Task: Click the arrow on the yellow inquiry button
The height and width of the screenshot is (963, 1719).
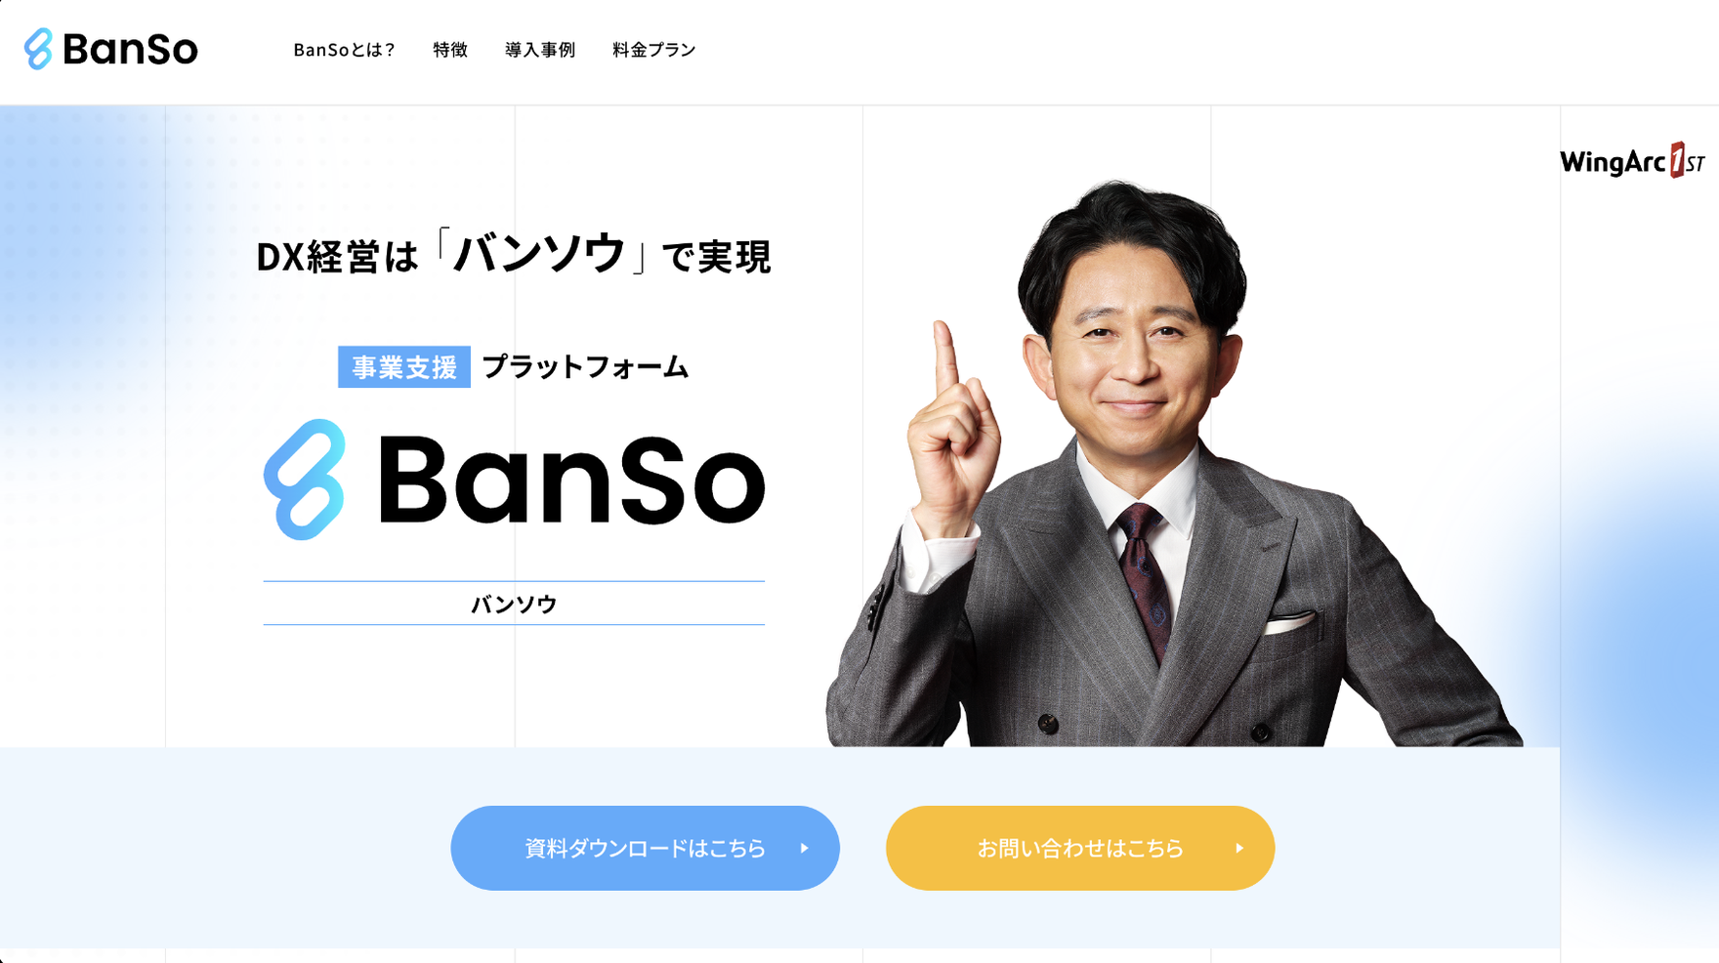Action: click(1239, 849)
